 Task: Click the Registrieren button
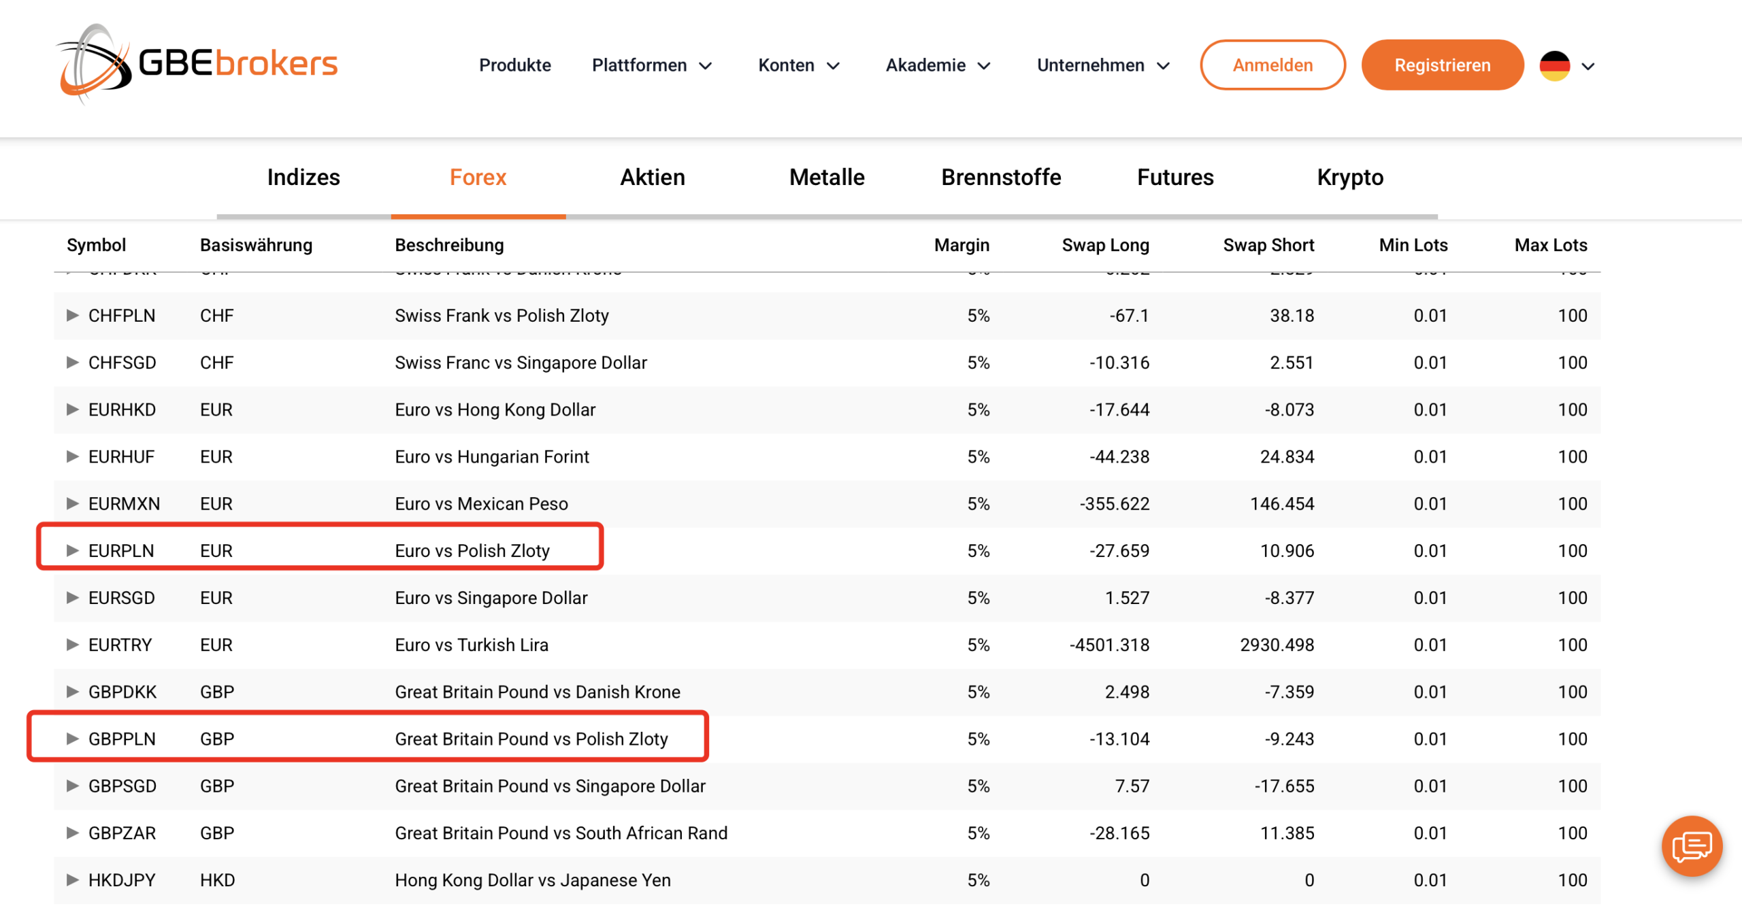(1442, 65)
